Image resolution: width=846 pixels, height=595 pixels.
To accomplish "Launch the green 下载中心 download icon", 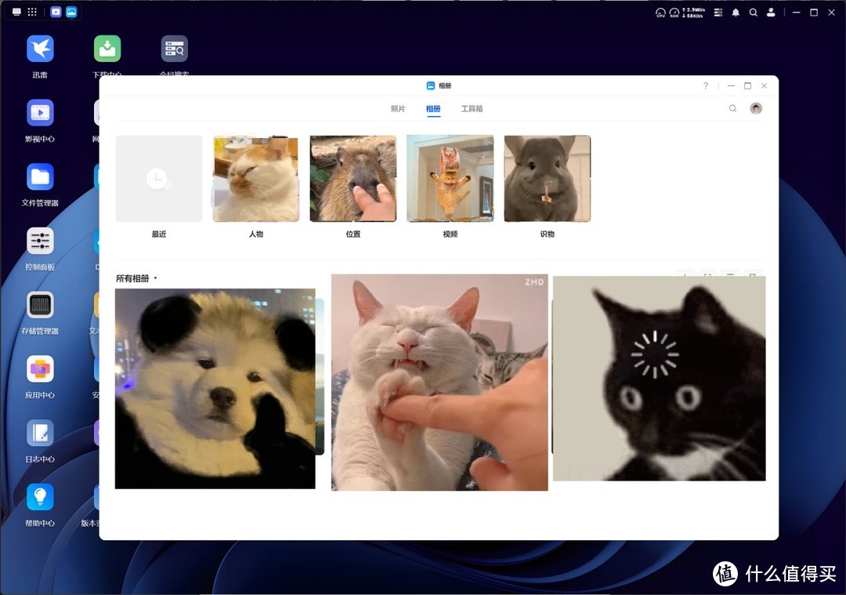I will pyautogui.click(x=107, y=49).
